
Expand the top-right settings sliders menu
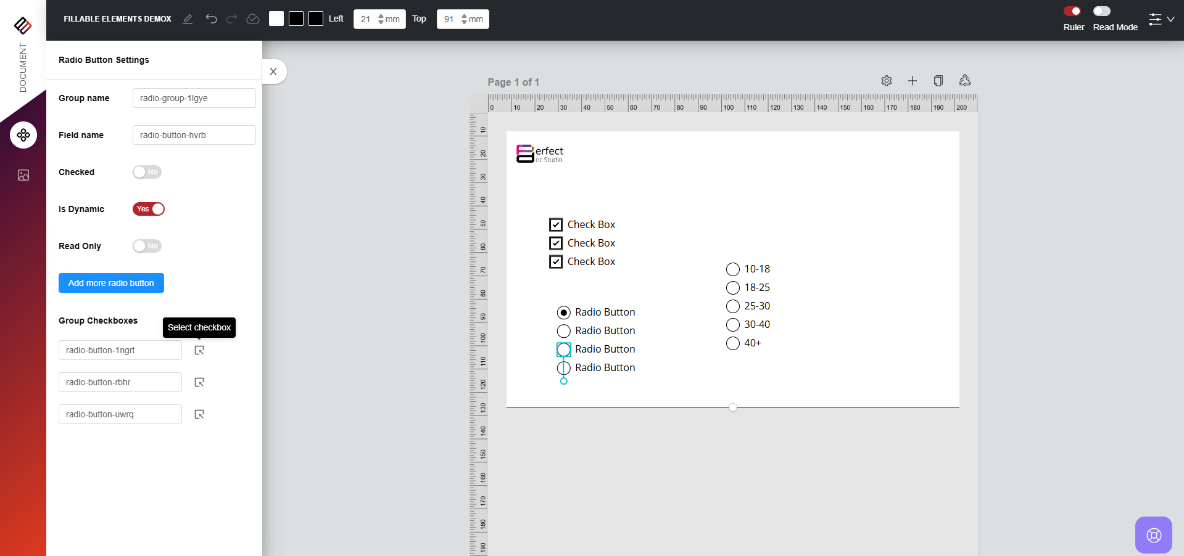pos(1161,19)
